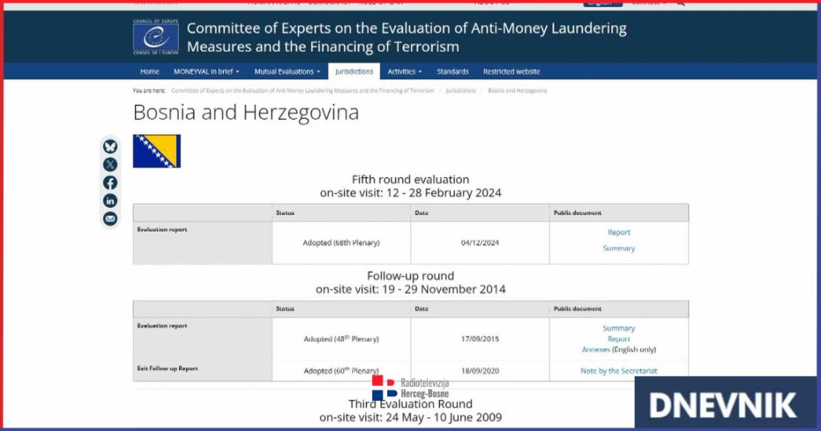
Task: Click the 'Fifth round evaluation' heading
Action: click(410, 179)
